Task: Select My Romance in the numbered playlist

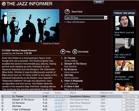Action: coord(71,69)
